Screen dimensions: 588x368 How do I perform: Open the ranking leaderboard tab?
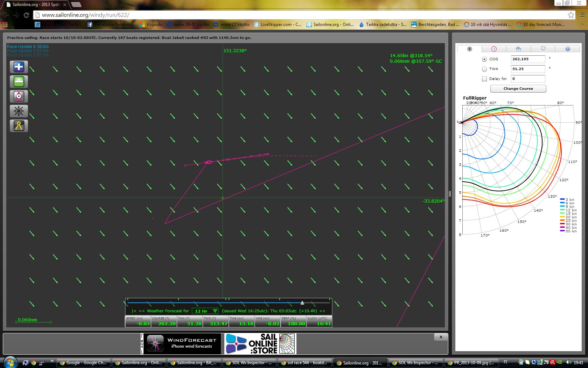tap(518, 49)
